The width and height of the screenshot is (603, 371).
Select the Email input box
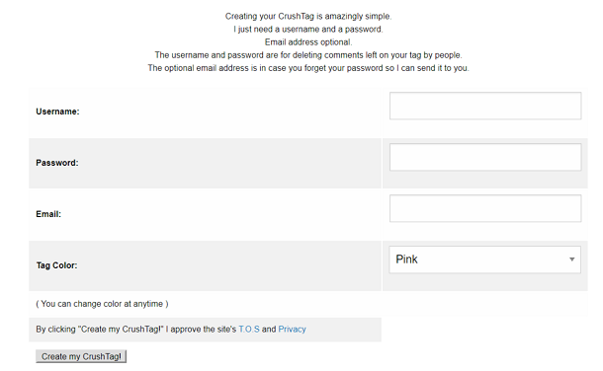click(x=485, y=208)
